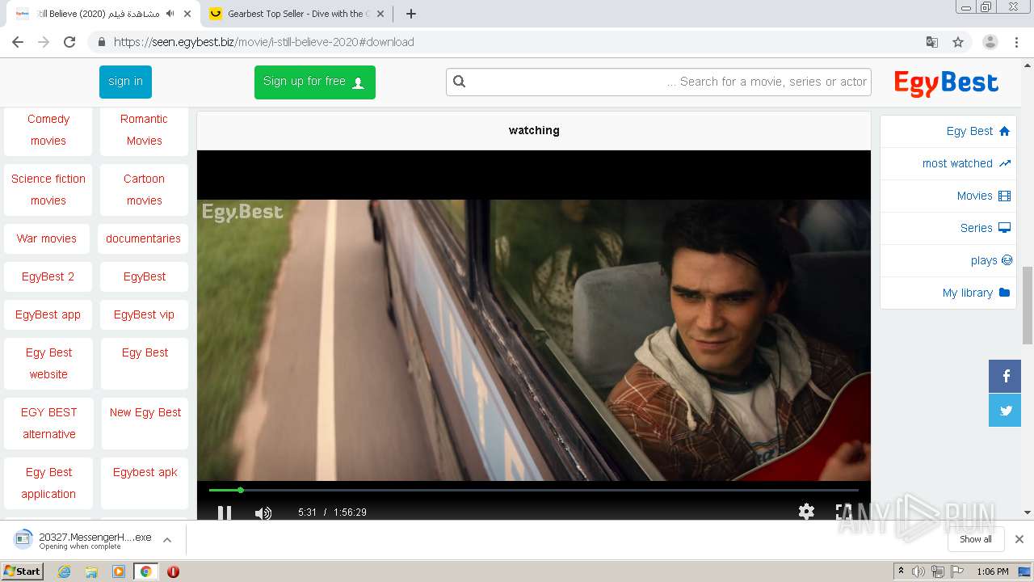Open Cartoon movies category
This screenshot has height=582, width=1034.
point(144,189)
